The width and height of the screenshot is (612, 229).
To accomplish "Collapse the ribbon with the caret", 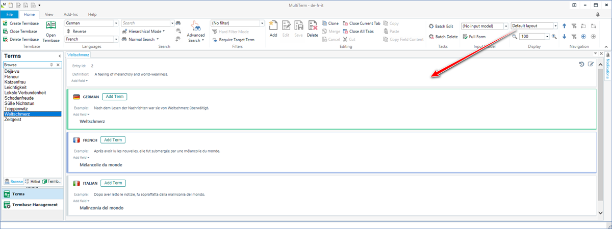I will 607,46.
